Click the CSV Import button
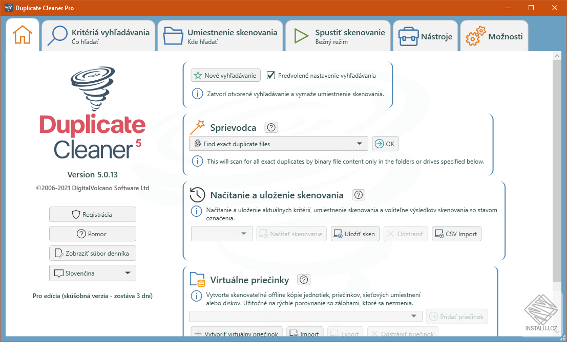The image size is (567, 342). click(x=456, y=234)
